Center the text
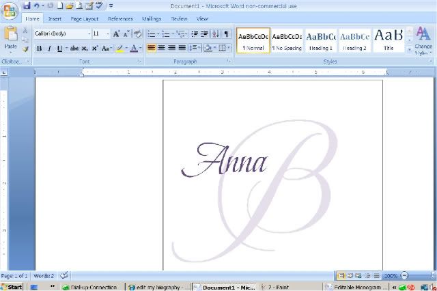 click(x=162, y=48)
